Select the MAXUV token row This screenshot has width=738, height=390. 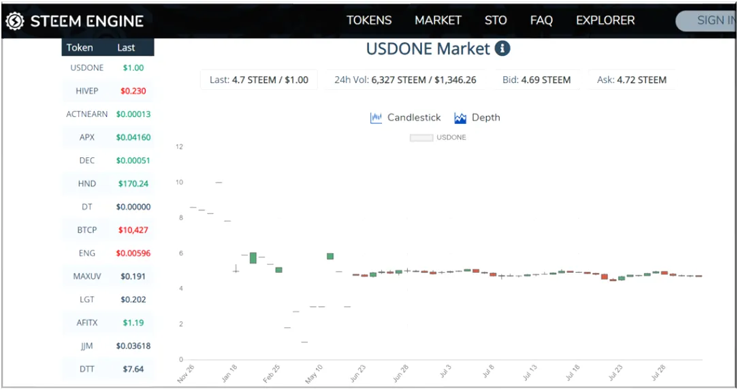(108, 276)
